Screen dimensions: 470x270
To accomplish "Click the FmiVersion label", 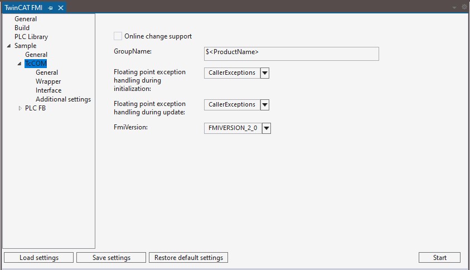I will (x=130, y=127).
